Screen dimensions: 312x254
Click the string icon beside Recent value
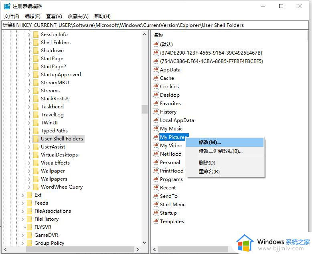156,187
